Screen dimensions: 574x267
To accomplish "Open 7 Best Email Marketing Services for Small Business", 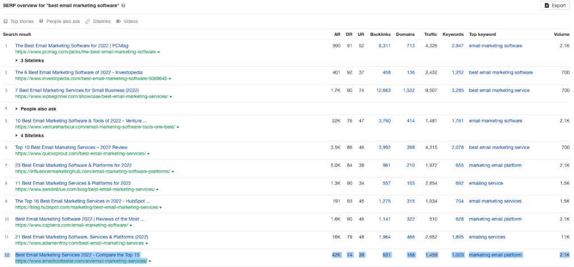I will click(77, 90).
